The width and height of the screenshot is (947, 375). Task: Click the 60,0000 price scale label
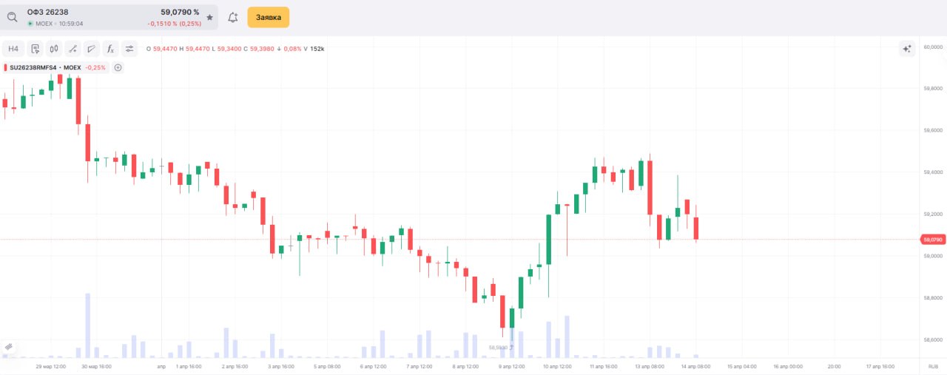tap(932, 47)
